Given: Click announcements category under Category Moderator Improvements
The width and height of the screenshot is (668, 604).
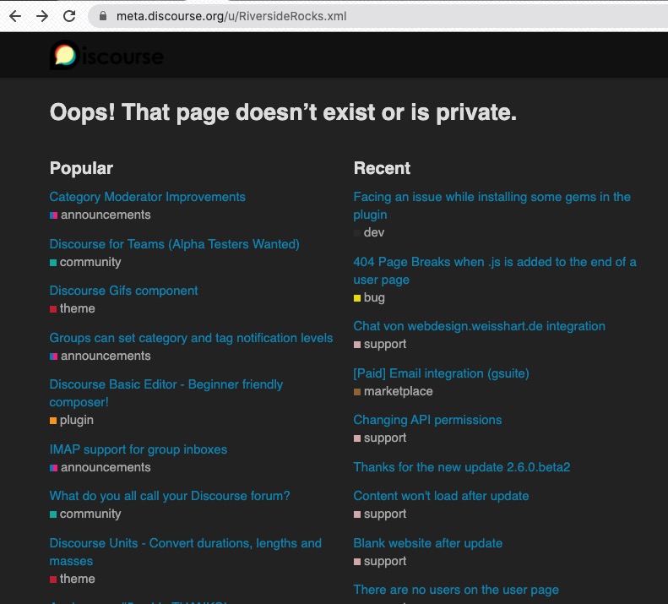Looking at the screenshot, I should (100, 215).
